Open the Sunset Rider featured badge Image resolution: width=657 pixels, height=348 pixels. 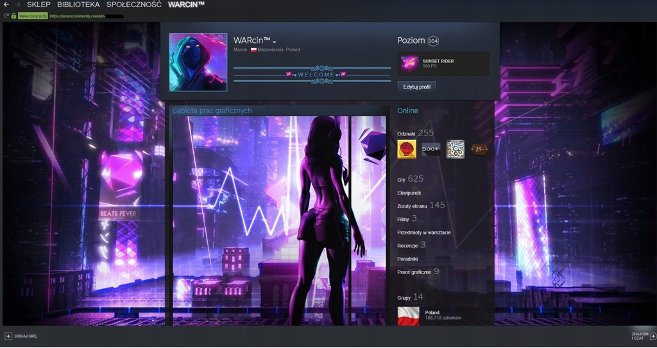[x=443, y=64]
